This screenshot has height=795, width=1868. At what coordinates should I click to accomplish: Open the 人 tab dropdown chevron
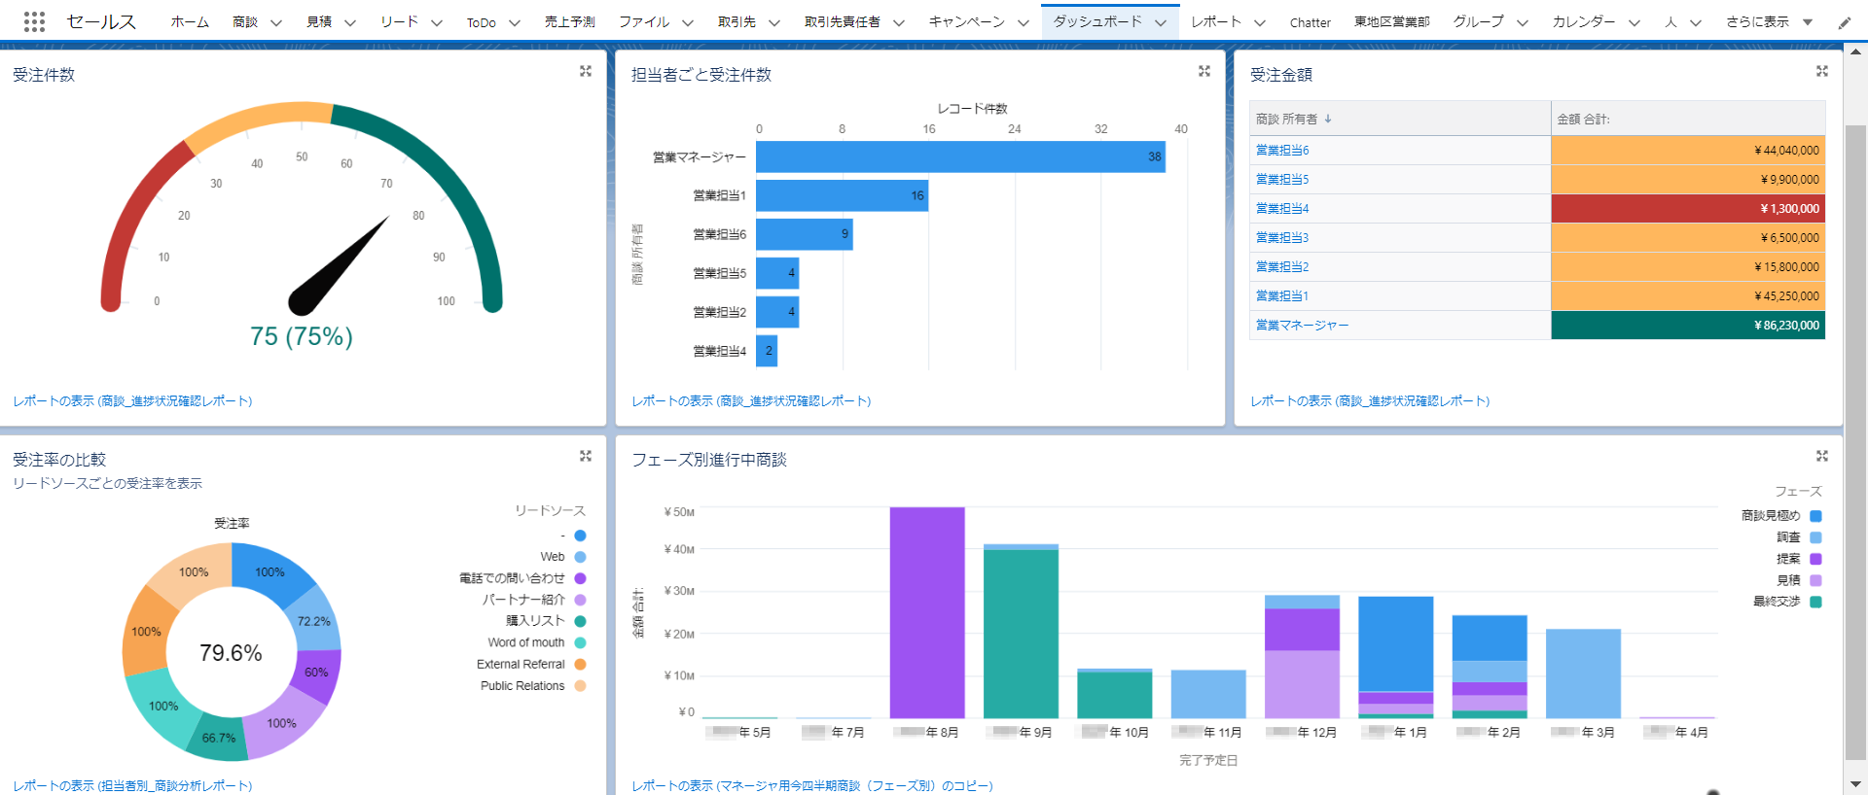tap(1696, 22)
